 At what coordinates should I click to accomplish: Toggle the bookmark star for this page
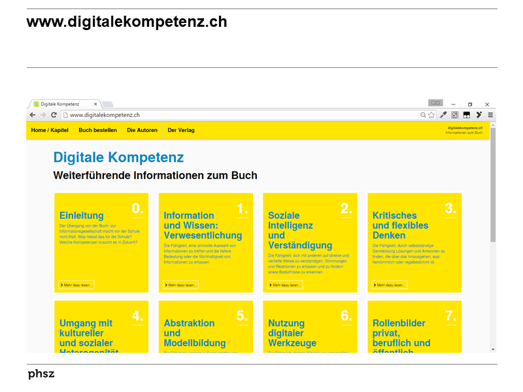coord(431,114)
